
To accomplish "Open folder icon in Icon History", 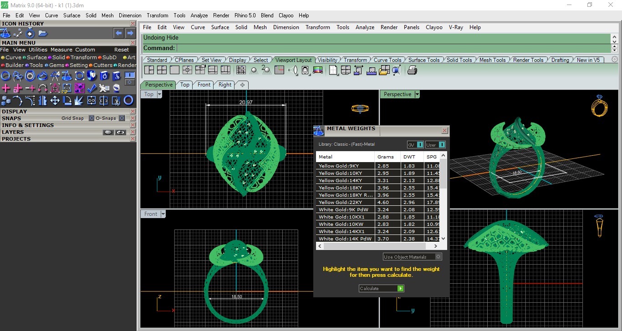I will click(x=43, y=33).
